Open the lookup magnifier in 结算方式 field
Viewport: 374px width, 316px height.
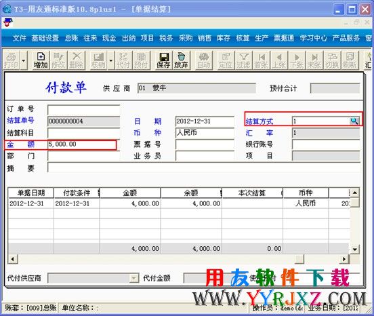click(x=354, y=121)
